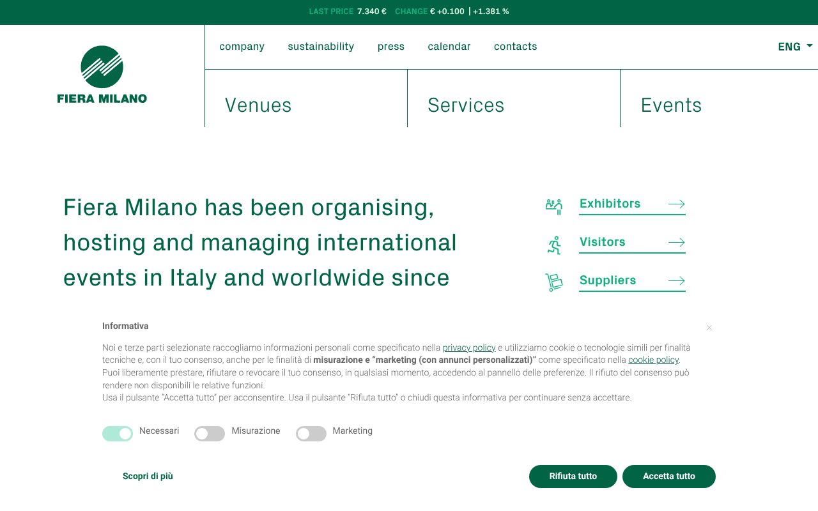This screenshot has height=511, width=818.
Task: Enable the Misurazione cookie toggle
Action: pos(210,434)
